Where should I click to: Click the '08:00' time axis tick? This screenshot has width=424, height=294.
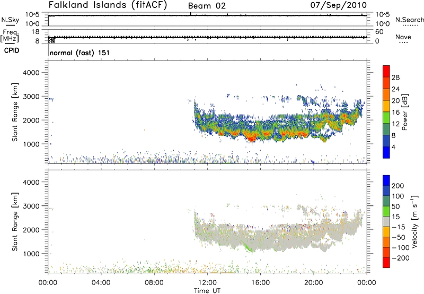click(154, 283)
